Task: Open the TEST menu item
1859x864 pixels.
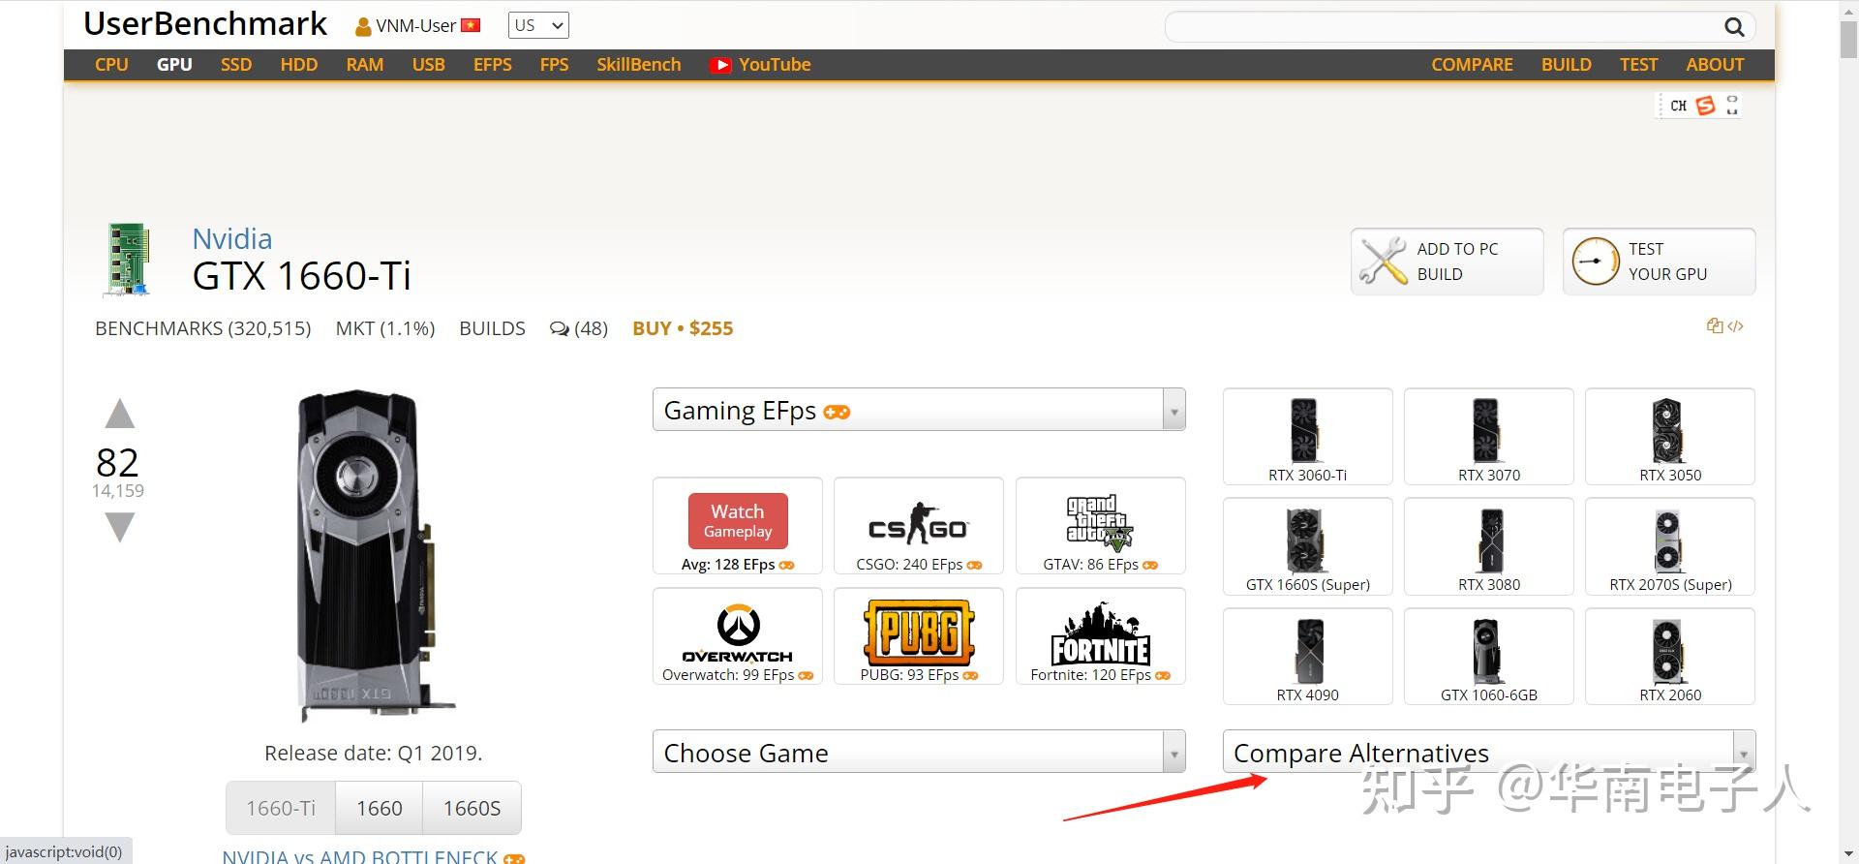Action: click(1638, 65)
